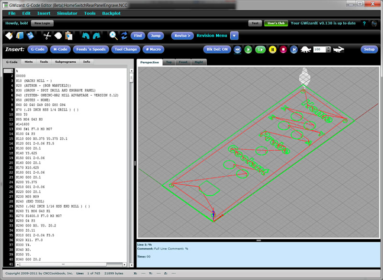This screenshot has height=280, width=383.
Task: Switch to the Subprograms tab
Action: 65,62
